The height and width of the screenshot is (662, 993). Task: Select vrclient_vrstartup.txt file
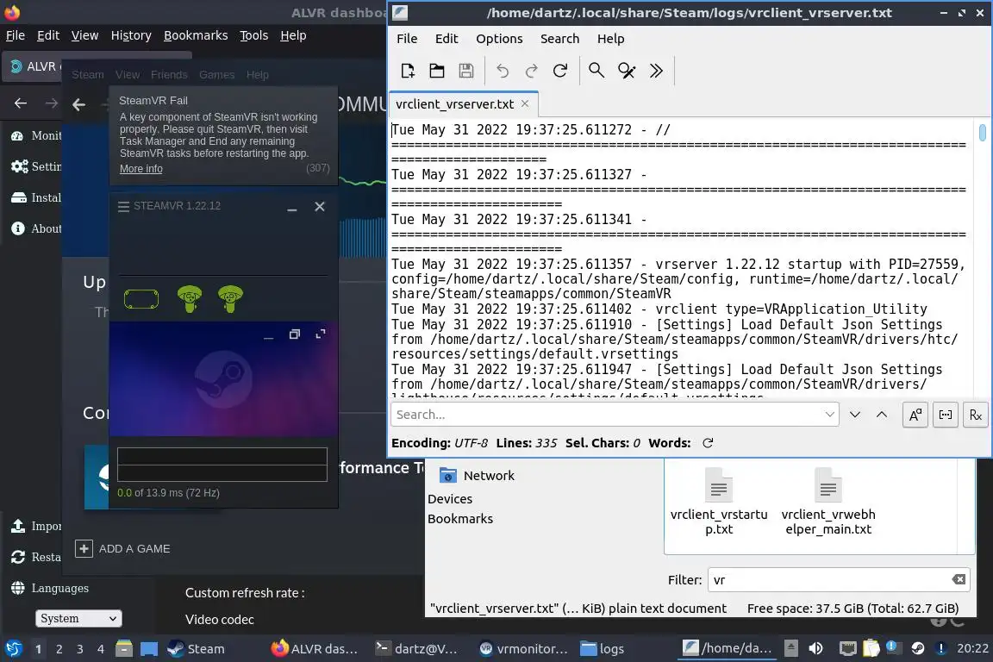719,501
